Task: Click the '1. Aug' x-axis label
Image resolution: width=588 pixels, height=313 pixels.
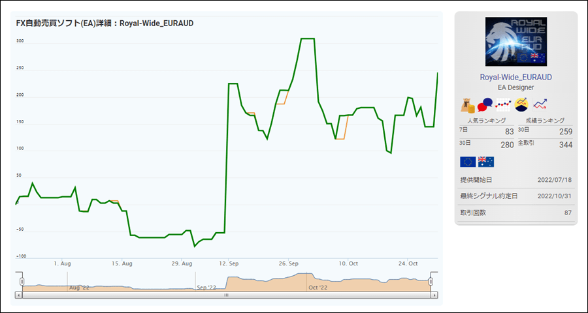Action: [x=62, y=263]
